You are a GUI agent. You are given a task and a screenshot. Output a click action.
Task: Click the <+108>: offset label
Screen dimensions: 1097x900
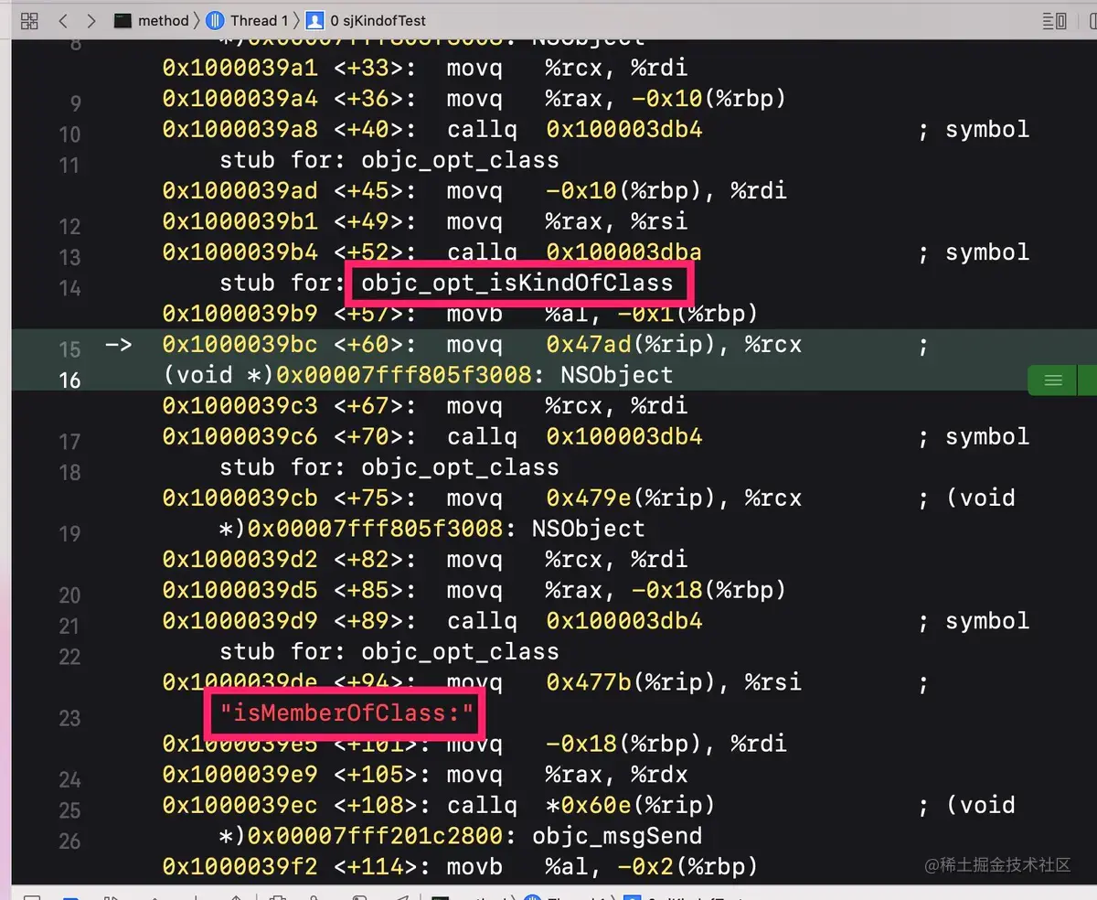pos(382,805)
